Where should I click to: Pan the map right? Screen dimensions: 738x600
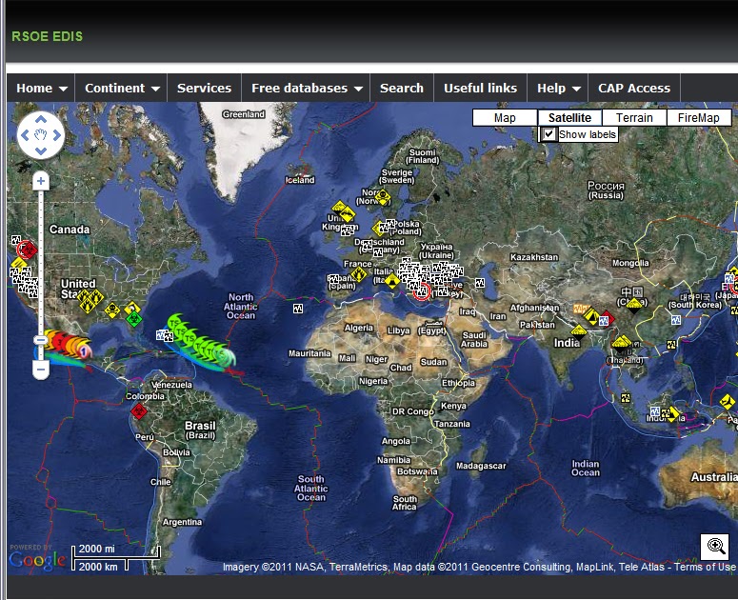[57, 135]
